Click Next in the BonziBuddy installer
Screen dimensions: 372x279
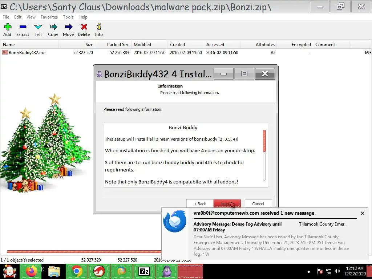click(x=227, y=204)
